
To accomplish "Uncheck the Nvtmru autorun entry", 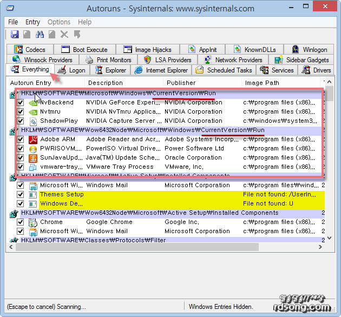I will [x=21, y=112].
